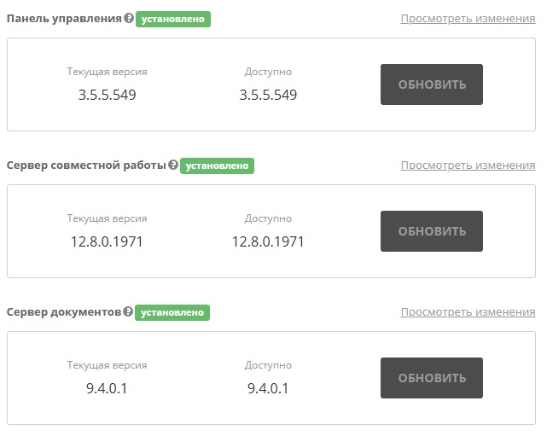Select available version 12.8.0.1971 under Доступно
This screenshot has width=547, height=436.
pyautogui.click(x=268, y=241)
